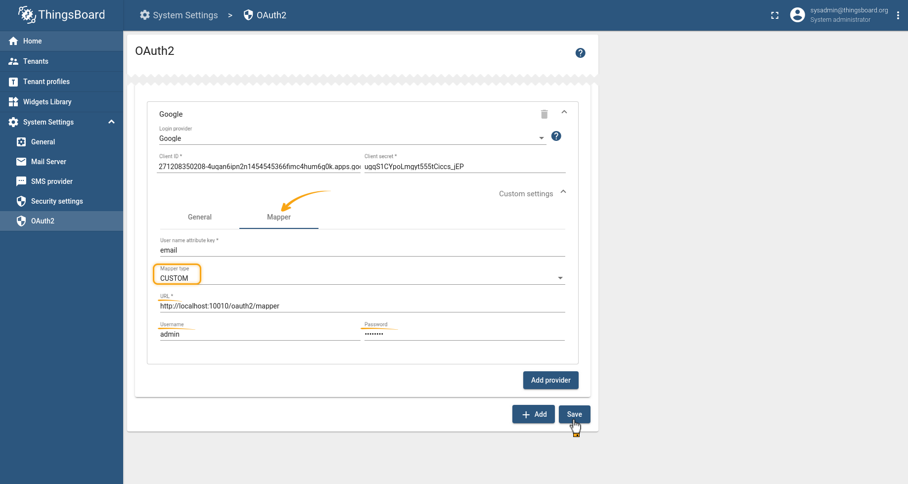The image size is (908, 484).
Task: Click the Security settings shield icon
Action: point(21,201)
